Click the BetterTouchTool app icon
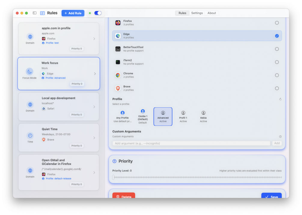Screen dimensions: 302x215 [118, 49]
